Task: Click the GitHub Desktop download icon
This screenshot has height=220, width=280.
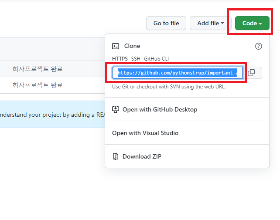Action: click(x=116, y=109)
